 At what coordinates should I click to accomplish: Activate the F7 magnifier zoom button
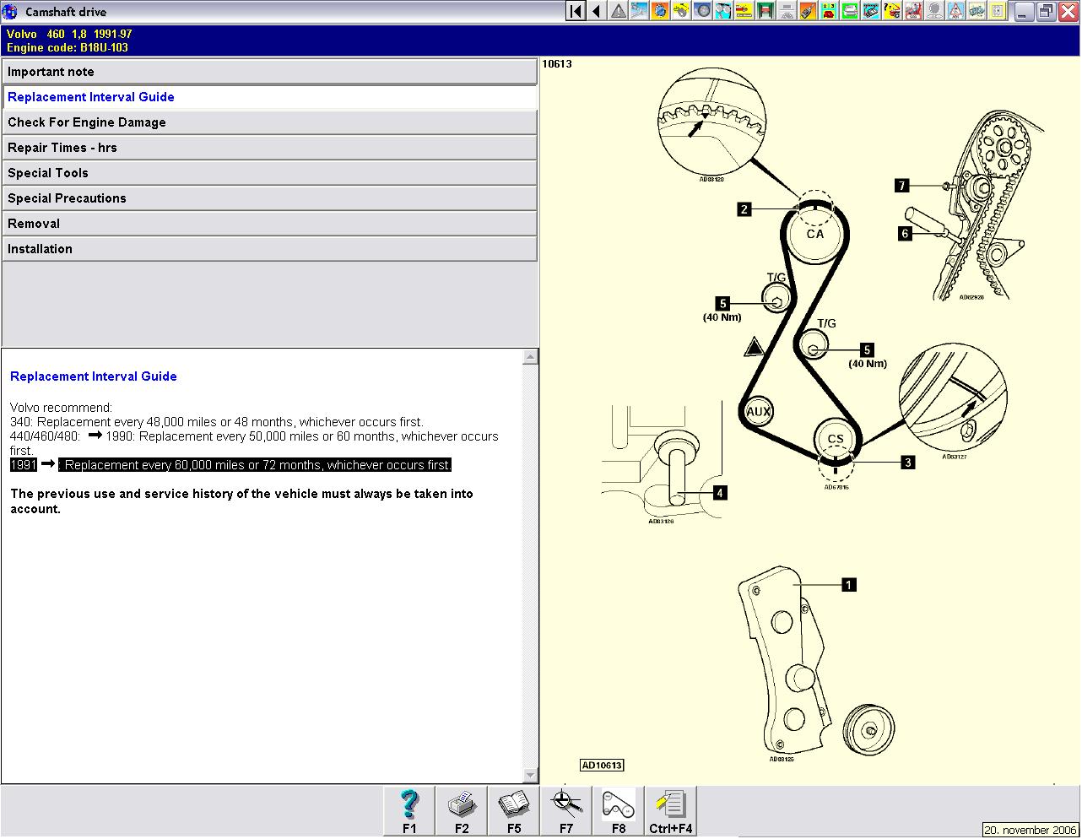pos(566,811)
